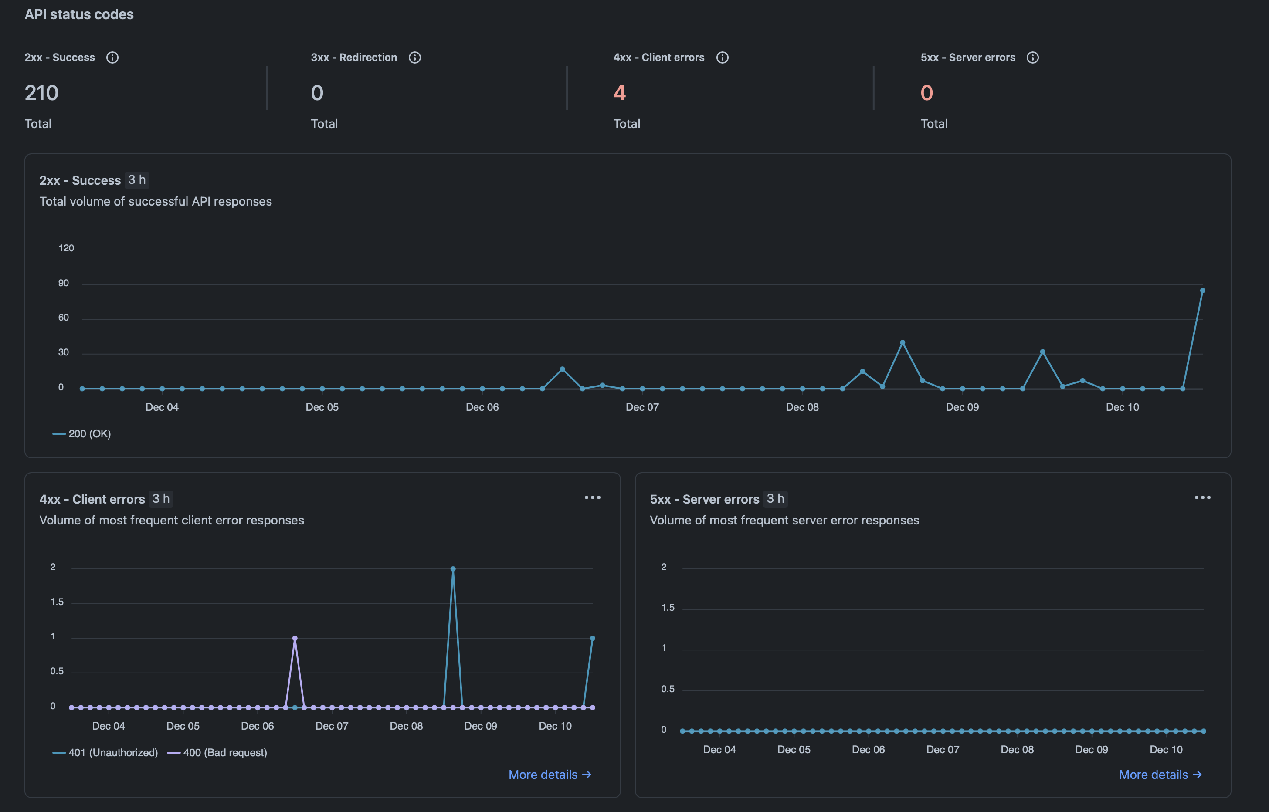Open three-dot menu on 5xx Server errors chart
1269x812 pixels.
pyautogui.click(x=1202, y=498)
